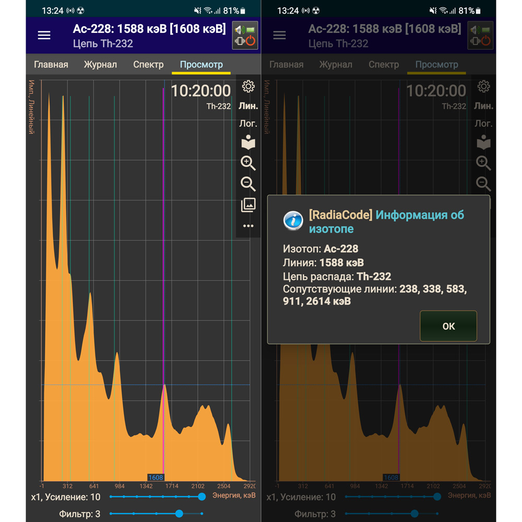This screenshot has width=522, height=522.
Task: Open the hamburger menu on the left phone screen
Action: pos(44,35)
